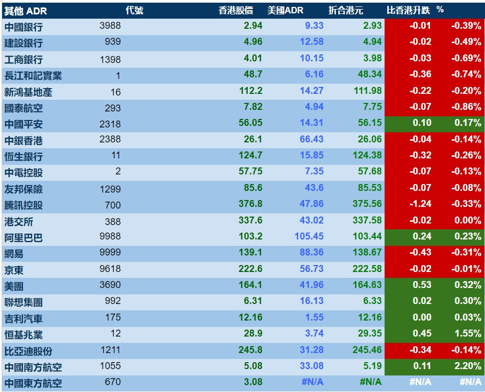This screenshot has height=392, width=485.
Task: Click the 美國ADR column header
Action: 285,11
